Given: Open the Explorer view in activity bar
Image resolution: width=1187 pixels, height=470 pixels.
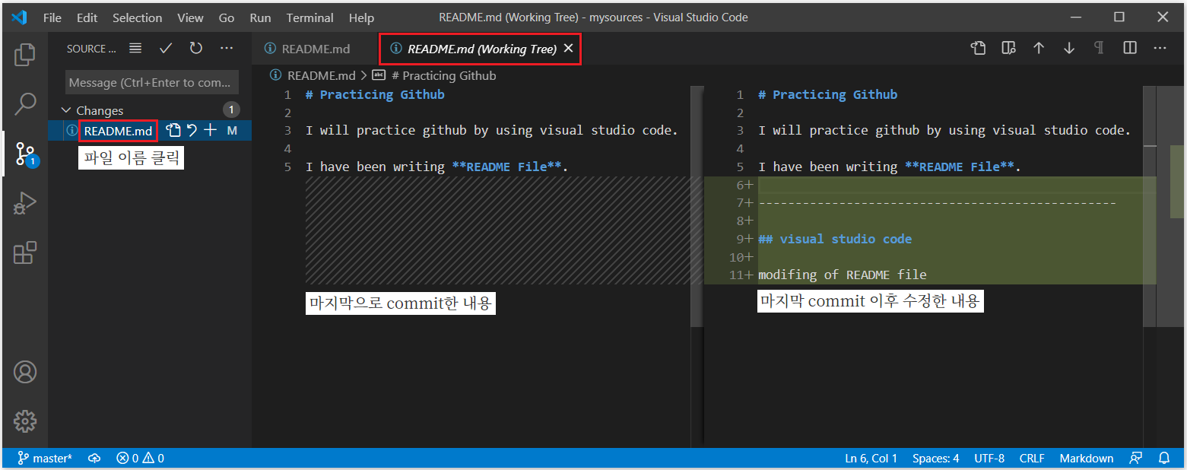Looking at the screenshot, I should pos(25,53).
